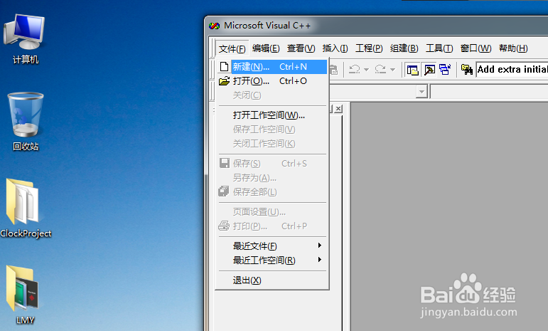The image size is (548, 331).
Task: Choose 打开(O)... from the File menu
Action: (272, 81)
